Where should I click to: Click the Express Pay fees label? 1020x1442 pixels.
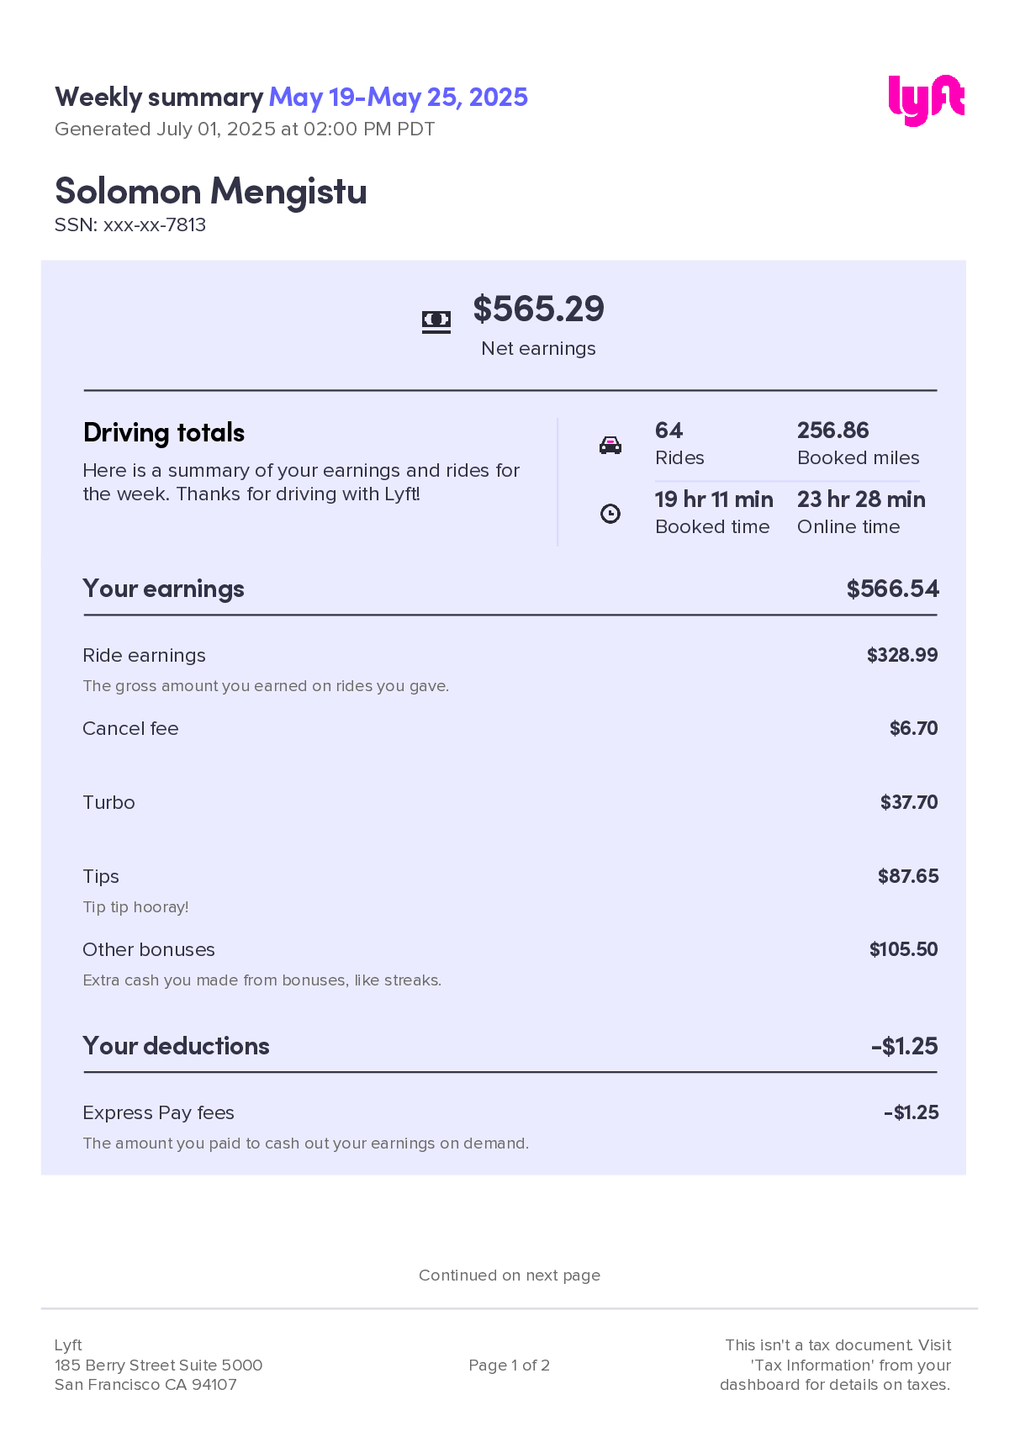[x=158, y=1113]
